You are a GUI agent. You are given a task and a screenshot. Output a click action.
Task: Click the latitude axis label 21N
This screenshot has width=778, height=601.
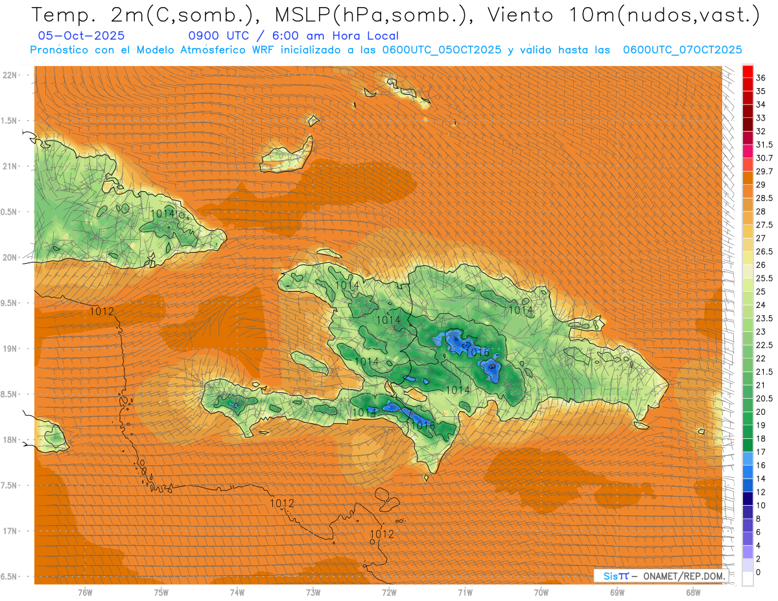(10, 167)
